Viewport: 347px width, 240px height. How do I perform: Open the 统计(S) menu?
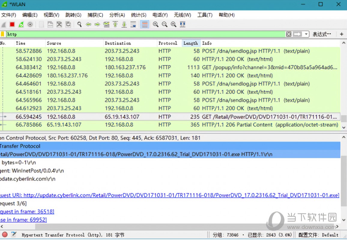point(139,15)
